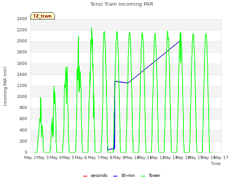Click the May 4 x-axis tick label
The width and height of the screenshot is (244, 183).
(56, 157)
